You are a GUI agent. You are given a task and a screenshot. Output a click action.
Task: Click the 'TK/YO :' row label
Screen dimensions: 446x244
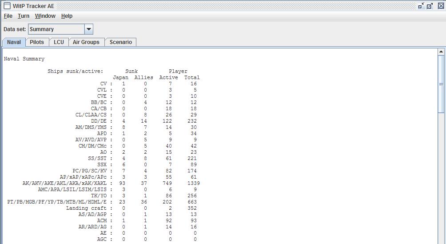coord(102,196)
